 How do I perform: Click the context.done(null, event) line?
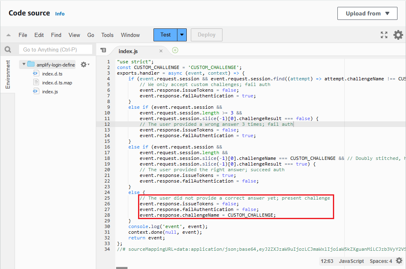click(x=165, y=232)
